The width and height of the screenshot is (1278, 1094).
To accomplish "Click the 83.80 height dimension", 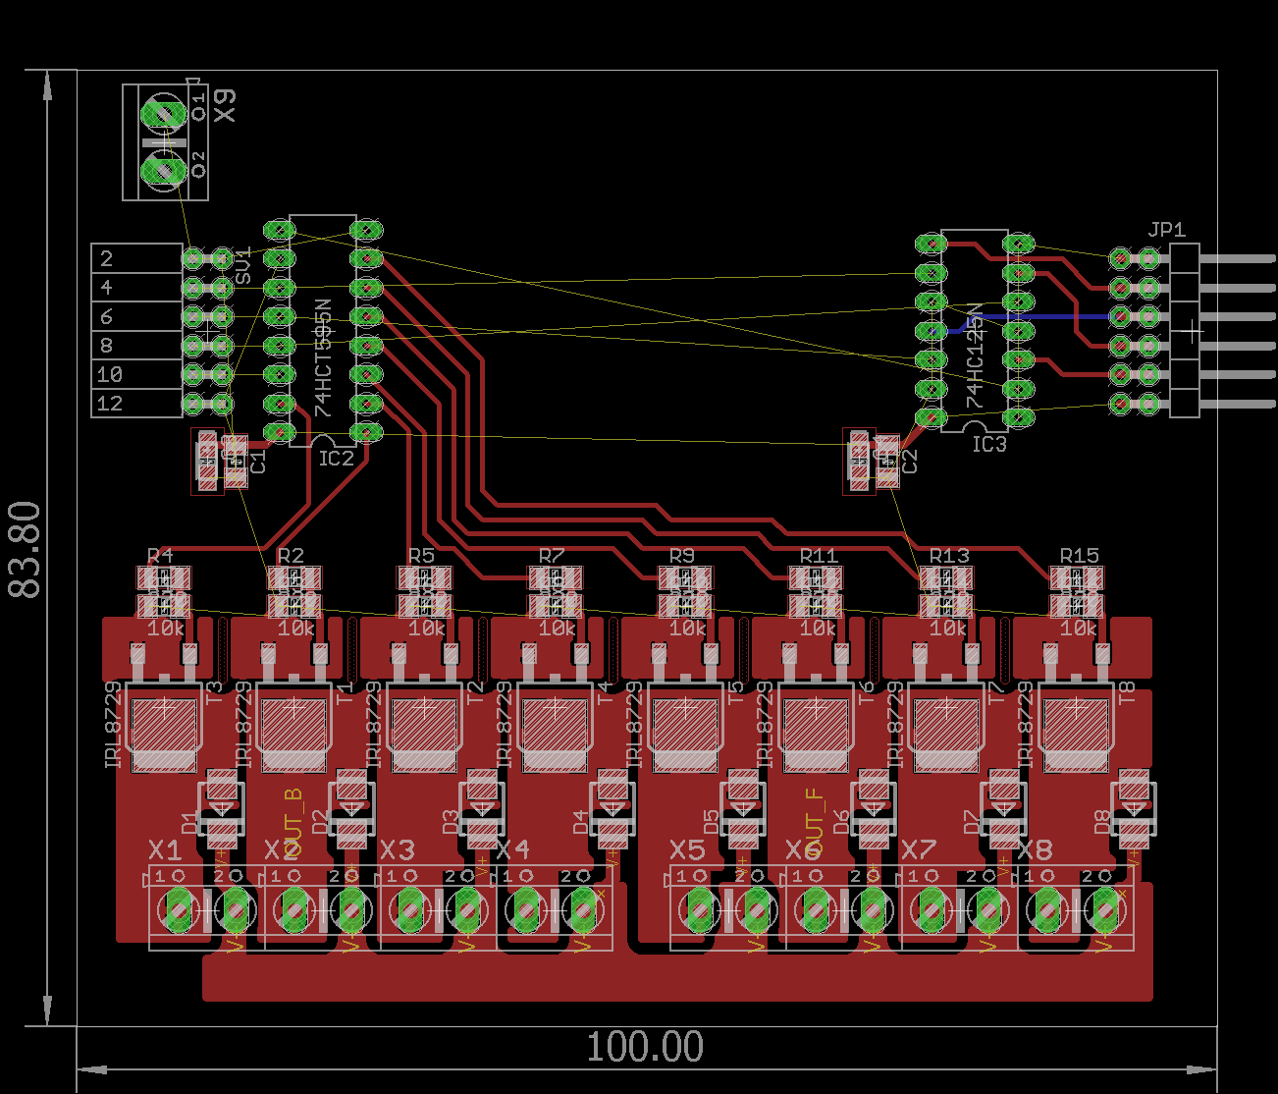I will 25,549.
